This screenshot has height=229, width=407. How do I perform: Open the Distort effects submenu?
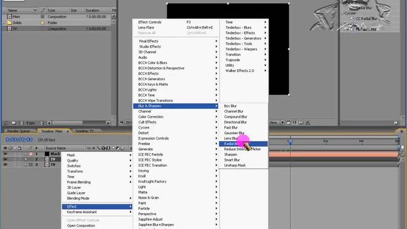[176, 133]
